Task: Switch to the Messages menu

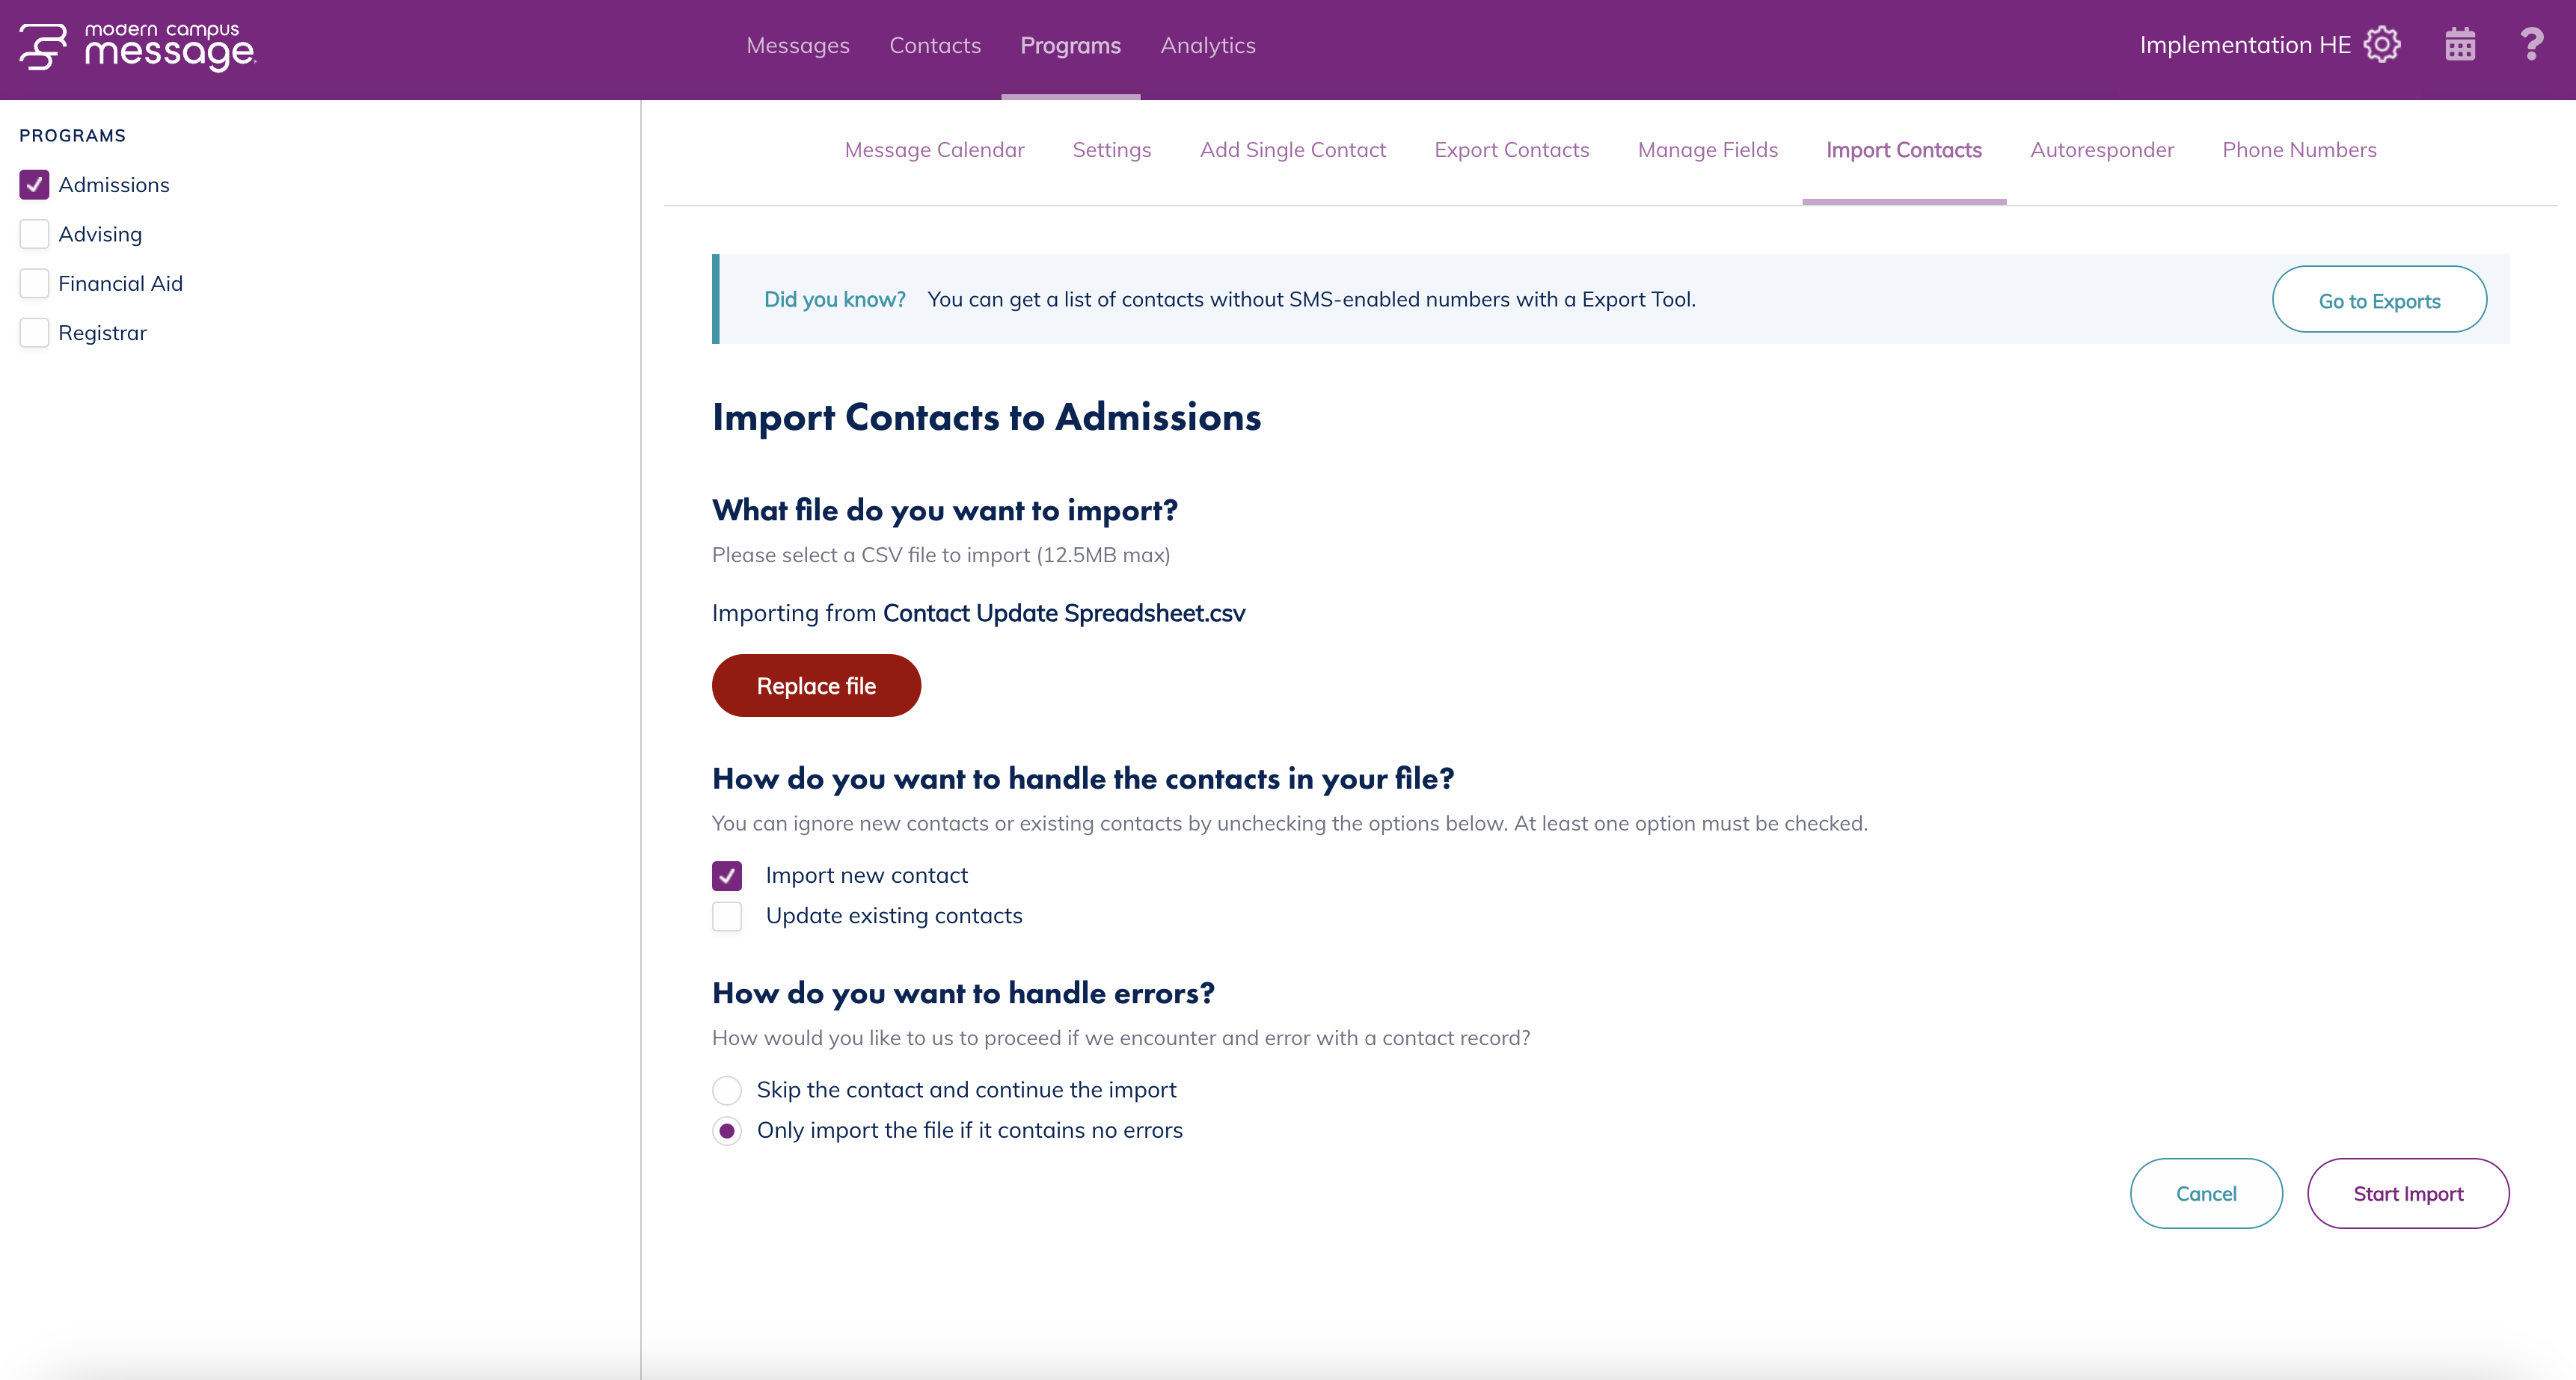Action: (798, 46)
